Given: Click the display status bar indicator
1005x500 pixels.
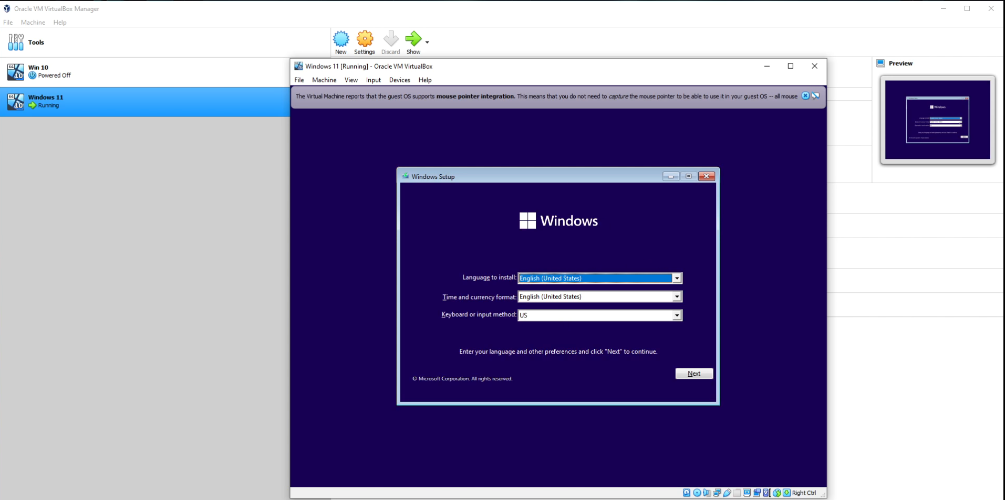Looking at the screenshot, I should pyautogui.click(x=747, y=493).
